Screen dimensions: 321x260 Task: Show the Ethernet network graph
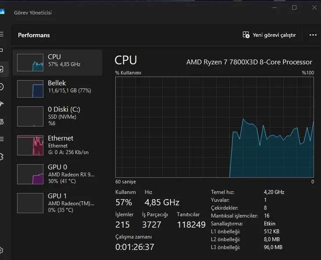point(57,145)
